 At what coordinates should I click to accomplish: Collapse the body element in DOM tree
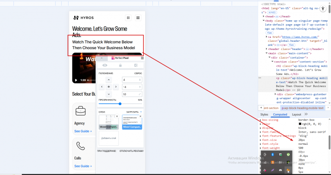[x=264, y=21]
